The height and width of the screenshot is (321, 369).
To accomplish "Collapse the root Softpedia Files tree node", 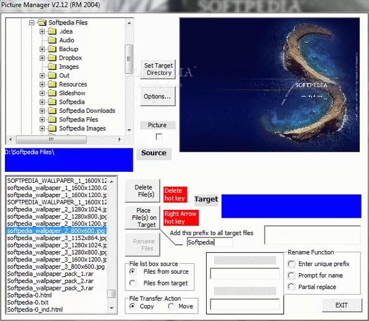I will coord(32,23).
